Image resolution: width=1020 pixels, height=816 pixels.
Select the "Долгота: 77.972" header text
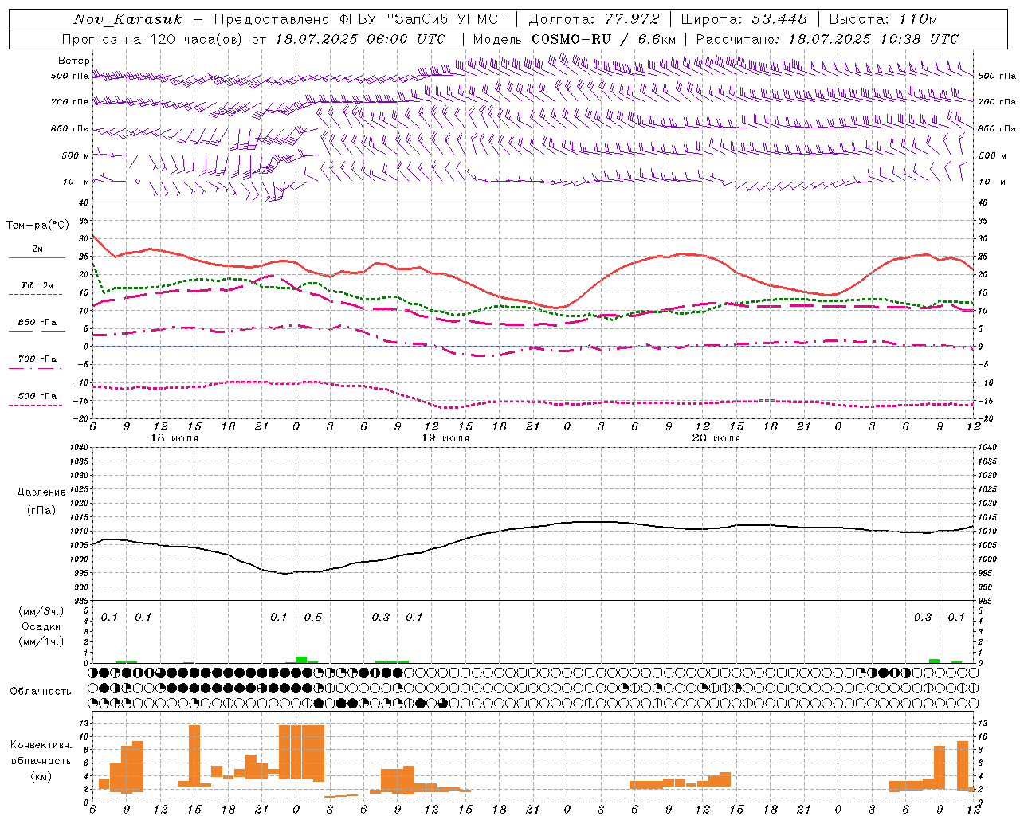click(594, 19)
